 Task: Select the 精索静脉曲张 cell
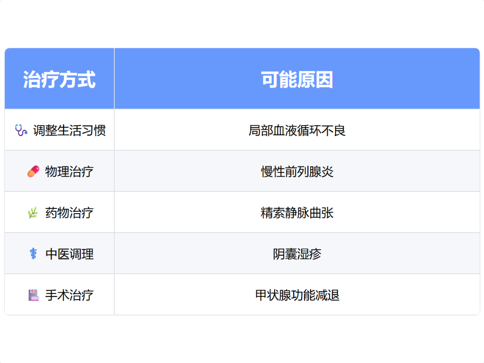[x=297, y=213]
